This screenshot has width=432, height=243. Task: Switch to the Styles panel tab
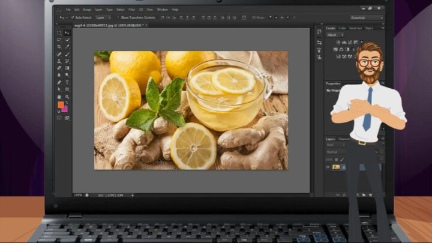(x=369, y=28)
